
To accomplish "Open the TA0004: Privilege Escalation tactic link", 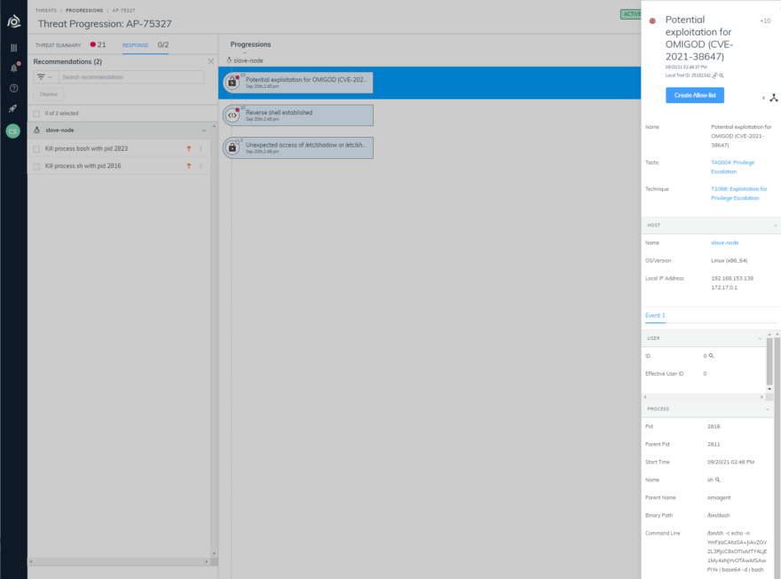I will (x=733, y=167).
